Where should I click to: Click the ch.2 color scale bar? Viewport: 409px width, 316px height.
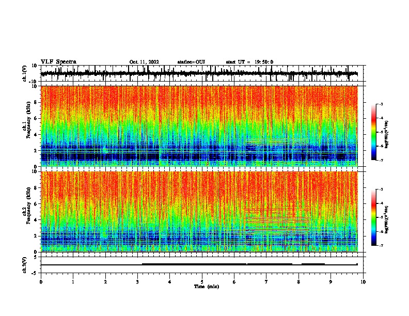click(374, 217)
